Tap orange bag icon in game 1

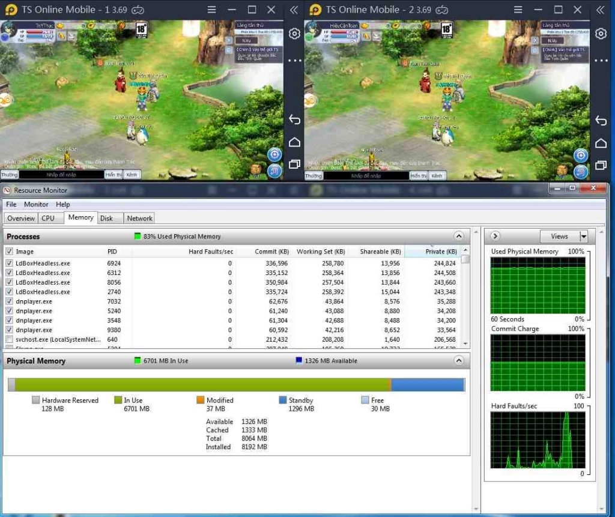(x=256, y=169)
